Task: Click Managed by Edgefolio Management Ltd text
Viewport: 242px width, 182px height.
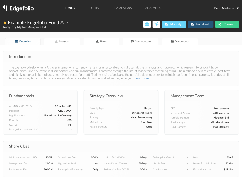Action: (x=25, y=27)
